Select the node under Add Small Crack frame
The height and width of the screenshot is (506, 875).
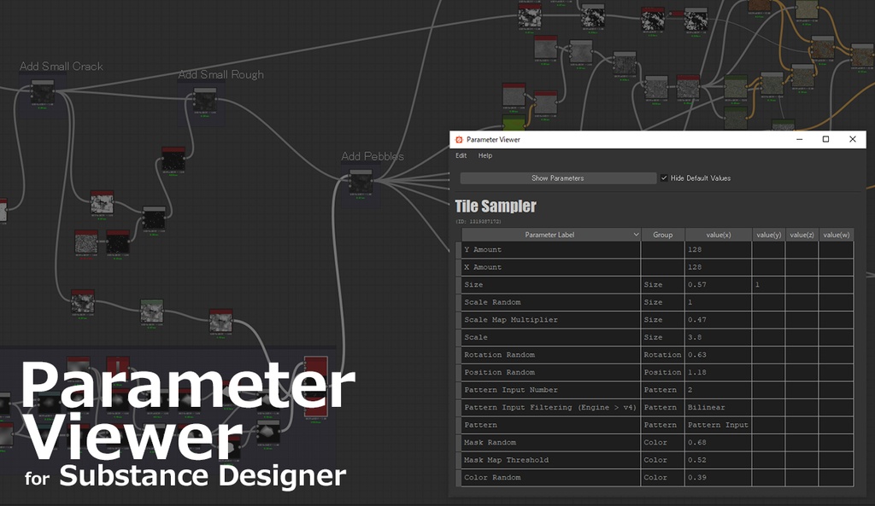pyautogui.click(x=43, y=94)
